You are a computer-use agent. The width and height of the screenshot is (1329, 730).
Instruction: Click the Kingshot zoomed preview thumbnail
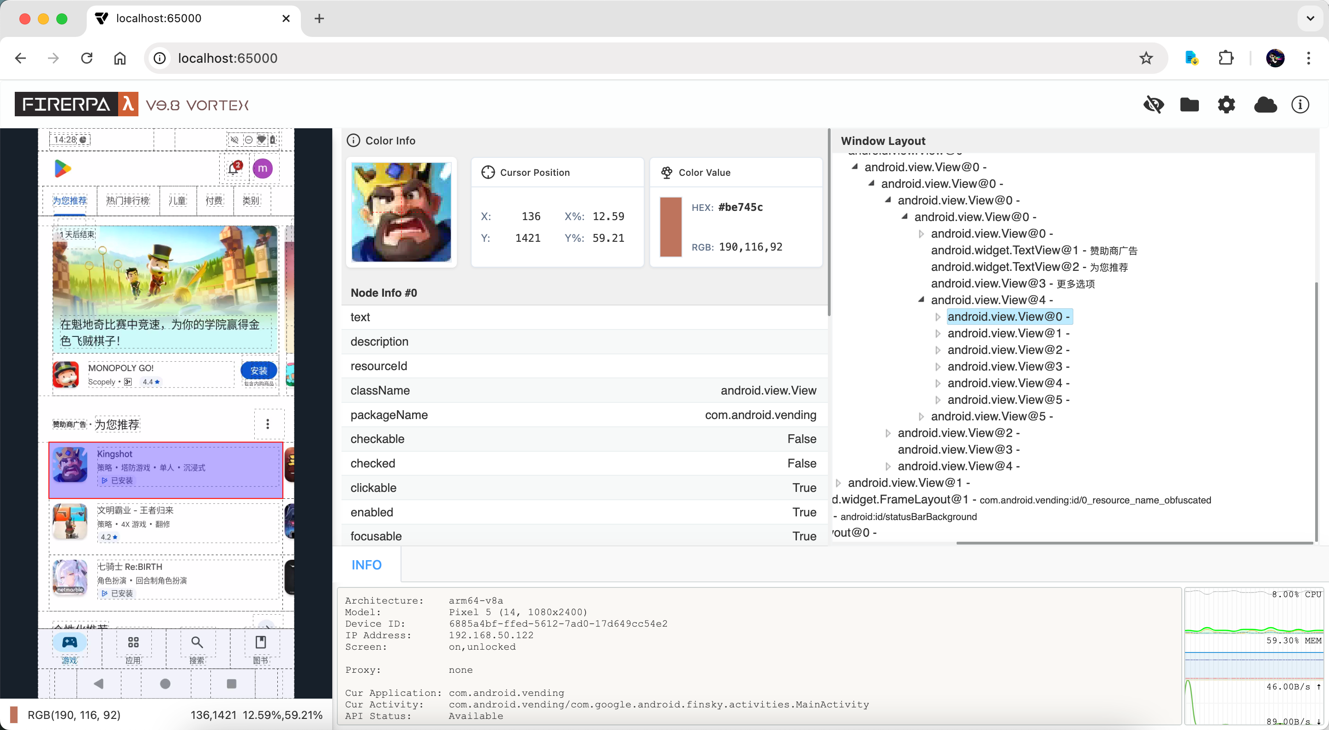click(401, 212)
